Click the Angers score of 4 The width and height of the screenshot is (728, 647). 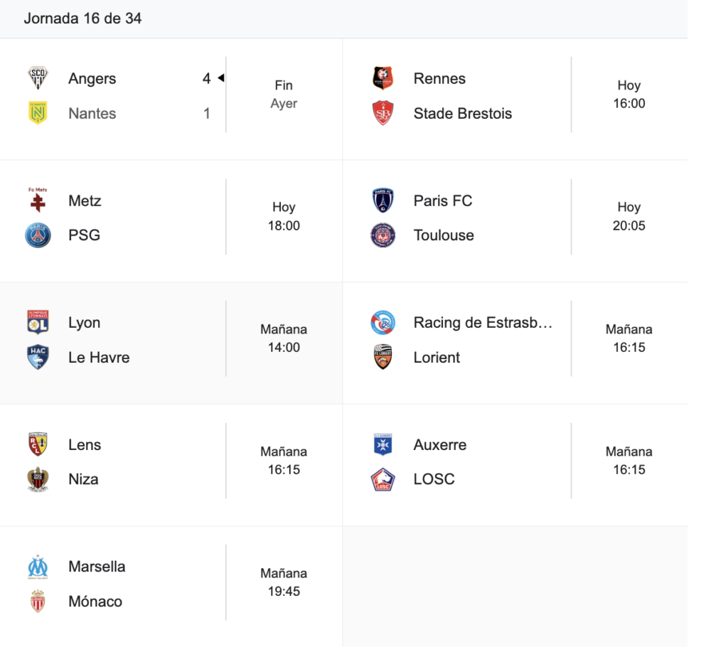click(x=206, y=78)
